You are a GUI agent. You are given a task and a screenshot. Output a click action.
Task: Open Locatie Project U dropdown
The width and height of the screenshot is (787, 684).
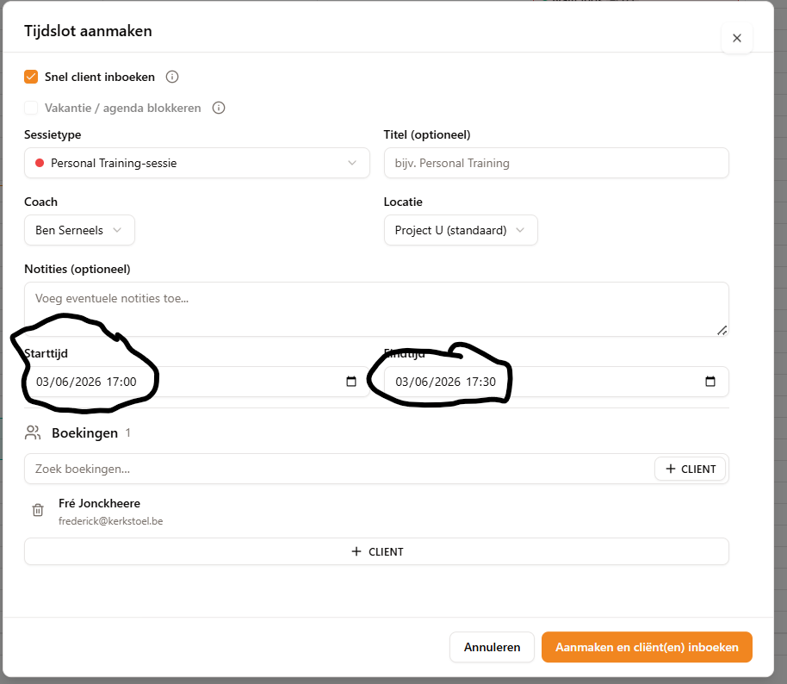pyautogui.click(x=461, y=230)
